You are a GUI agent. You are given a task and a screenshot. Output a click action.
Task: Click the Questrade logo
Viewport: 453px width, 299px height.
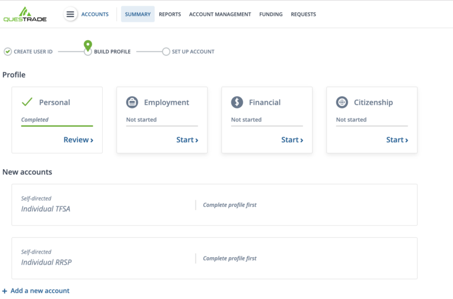[25, 14]
